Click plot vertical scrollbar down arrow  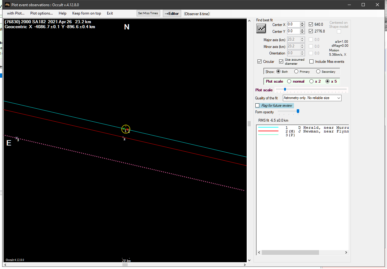pos(249,261)
